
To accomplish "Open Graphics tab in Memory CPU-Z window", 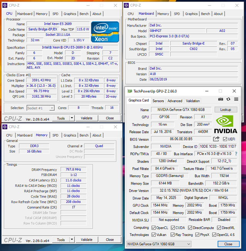I will (x=70, y=135).
